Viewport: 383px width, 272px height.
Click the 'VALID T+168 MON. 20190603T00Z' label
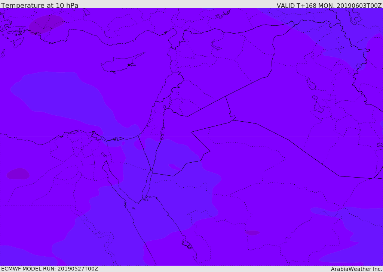[x=329, y=5]
